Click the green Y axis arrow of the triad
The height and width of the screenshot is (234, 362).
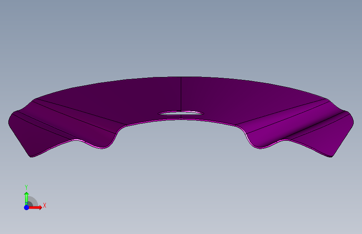26,198
